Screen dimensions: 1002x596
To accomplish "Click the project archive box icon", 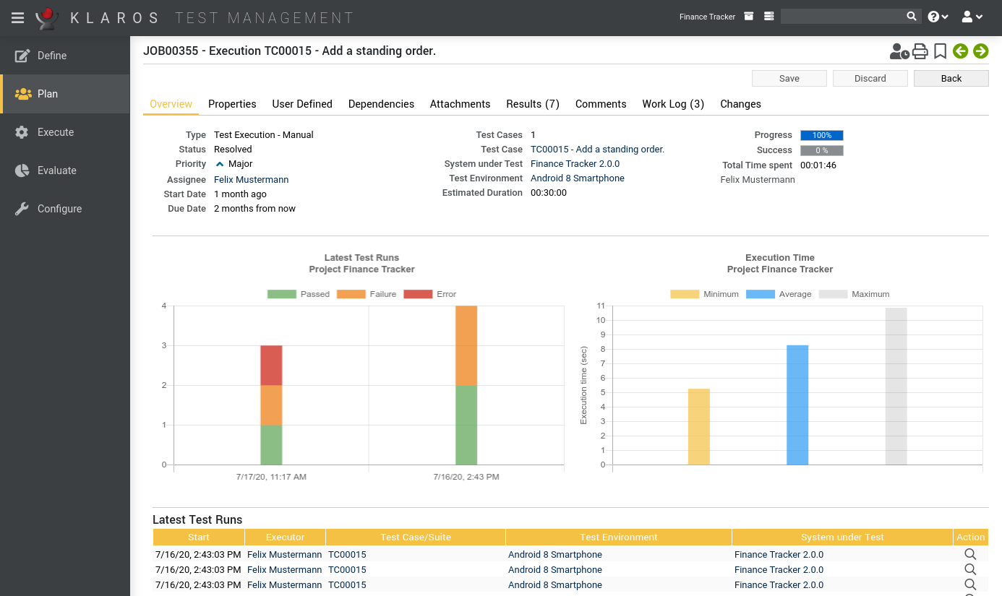I will pyautogui.click(x=749, y=17).
